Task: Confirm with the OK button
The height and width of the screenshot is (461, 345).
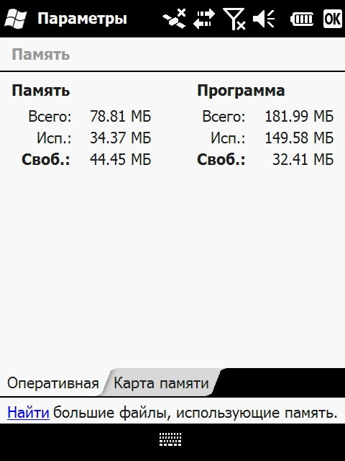Action: pos(333,19)
